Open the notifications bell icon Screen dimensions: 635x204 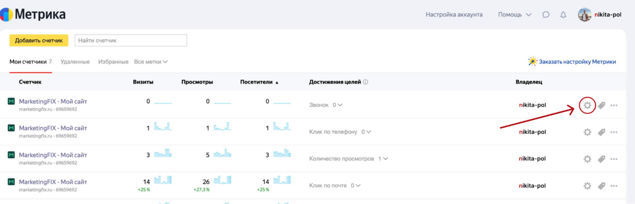point(563,15)
